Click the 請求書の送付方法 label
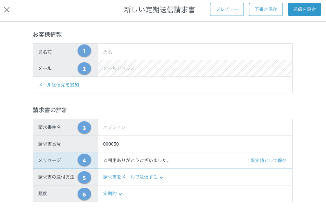Screen dimensions: 326x213 tap(56, 177)
